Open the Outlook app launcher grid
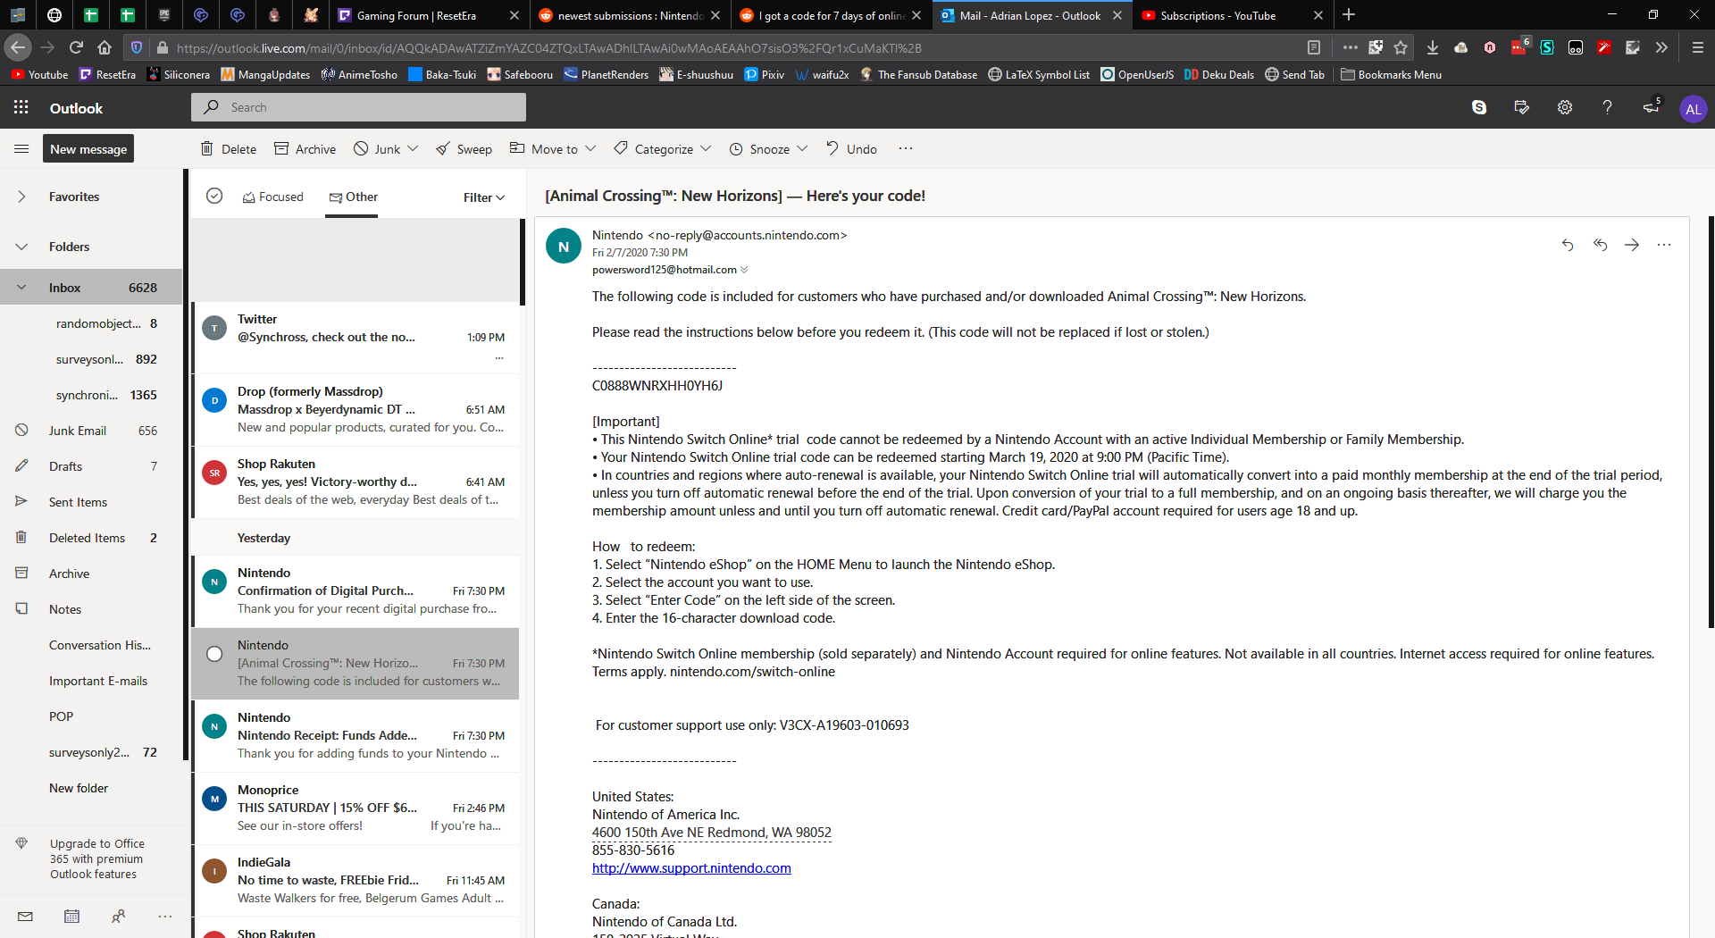 [21, 107]
